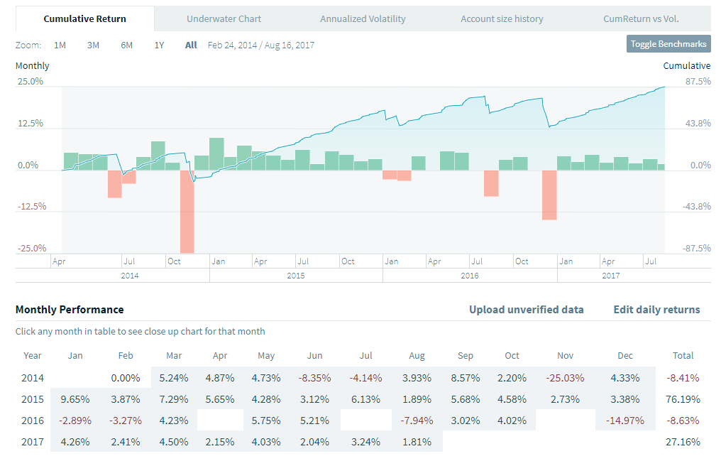721x466 pixels.
Task: Select the Account size history tab
Action: (x=502, y=18)
